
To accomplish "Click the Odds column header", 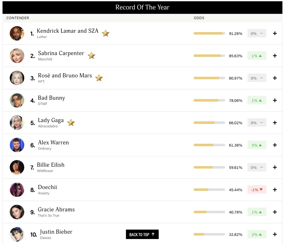I will pyautogui.click(x=199, y=18).
